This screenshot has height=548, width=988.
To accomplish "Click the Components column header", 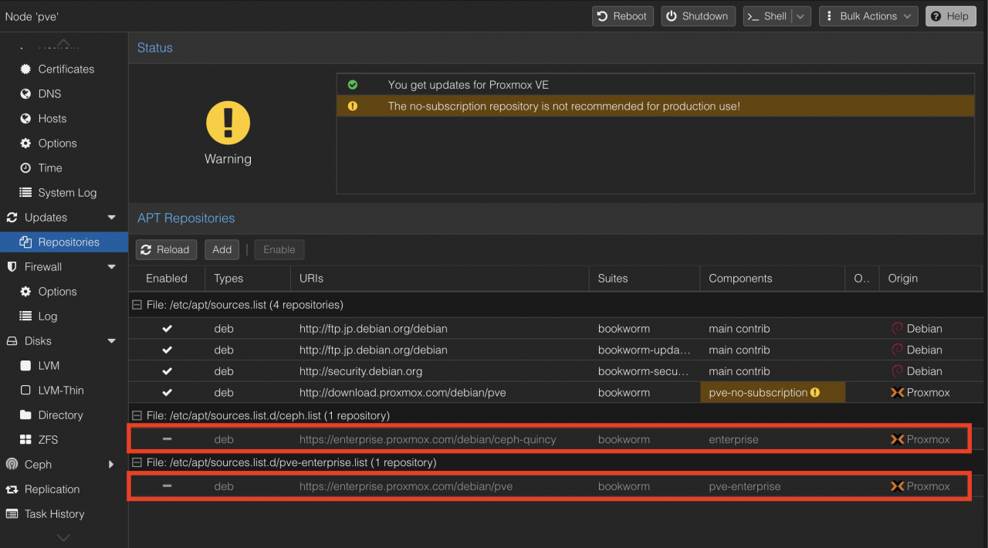I will pyautogui.click(x=773, y=278).
